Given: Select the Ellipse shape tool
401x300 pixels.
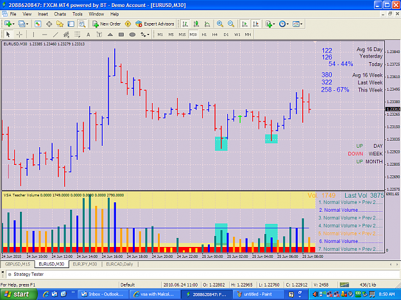Looking at the screenshot, I should [132, 35].
